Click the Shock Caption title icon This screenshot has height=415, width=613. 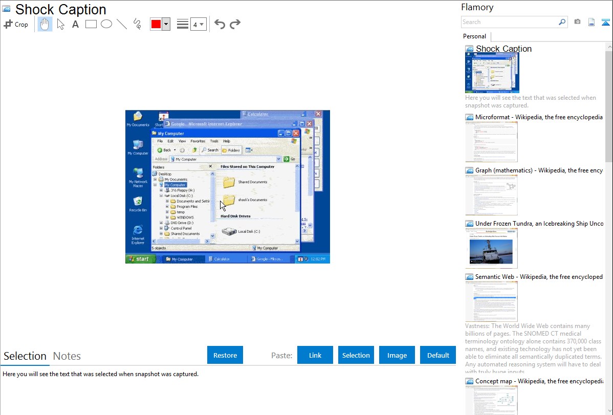(6, 9)
